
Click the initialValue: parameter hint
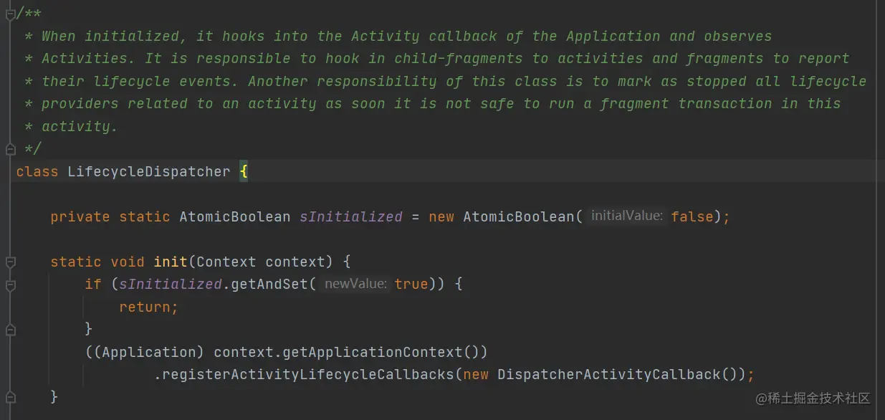[627, 216]
